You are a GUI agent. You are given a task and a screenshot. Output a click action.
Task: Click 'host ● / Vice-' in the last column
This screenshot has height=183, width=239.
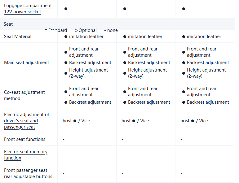point(195,121)
